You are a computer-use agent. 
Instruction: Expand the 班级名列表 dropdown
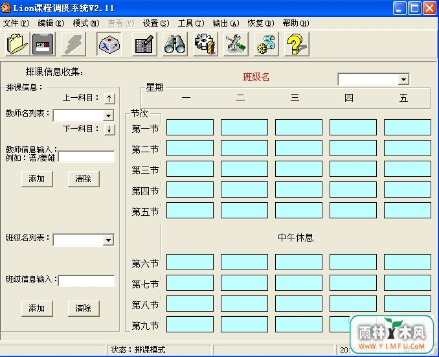pyautogui.click(x=108, y=240)
